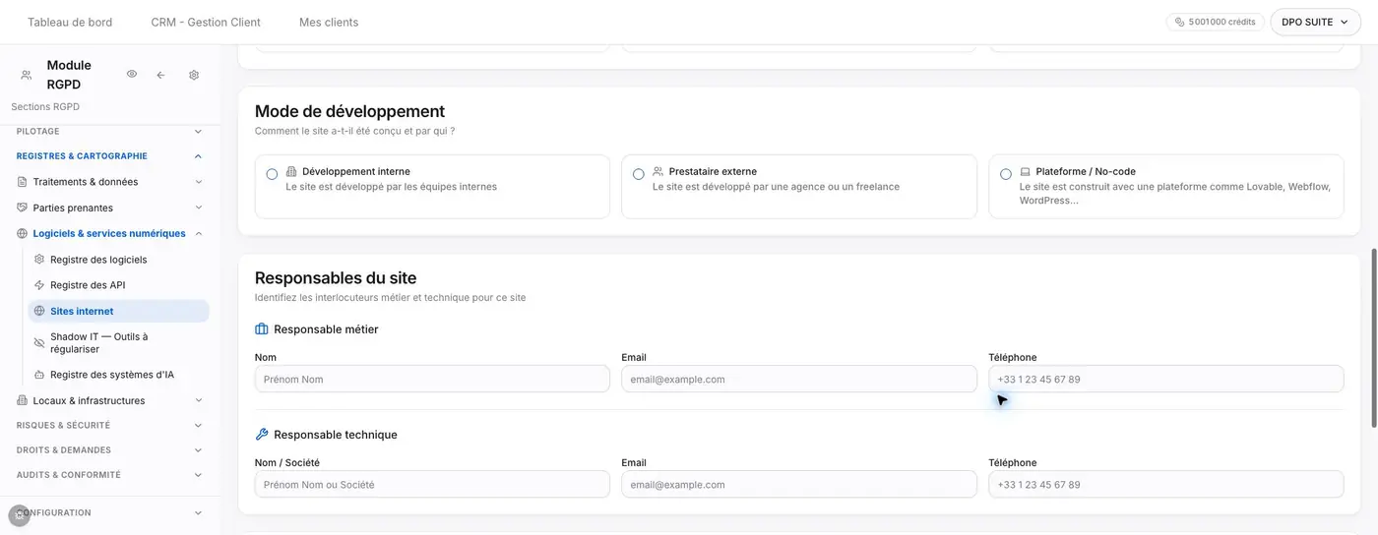
Task: Click the Locaux & infrastructures building icon
Action: (23, 400)
